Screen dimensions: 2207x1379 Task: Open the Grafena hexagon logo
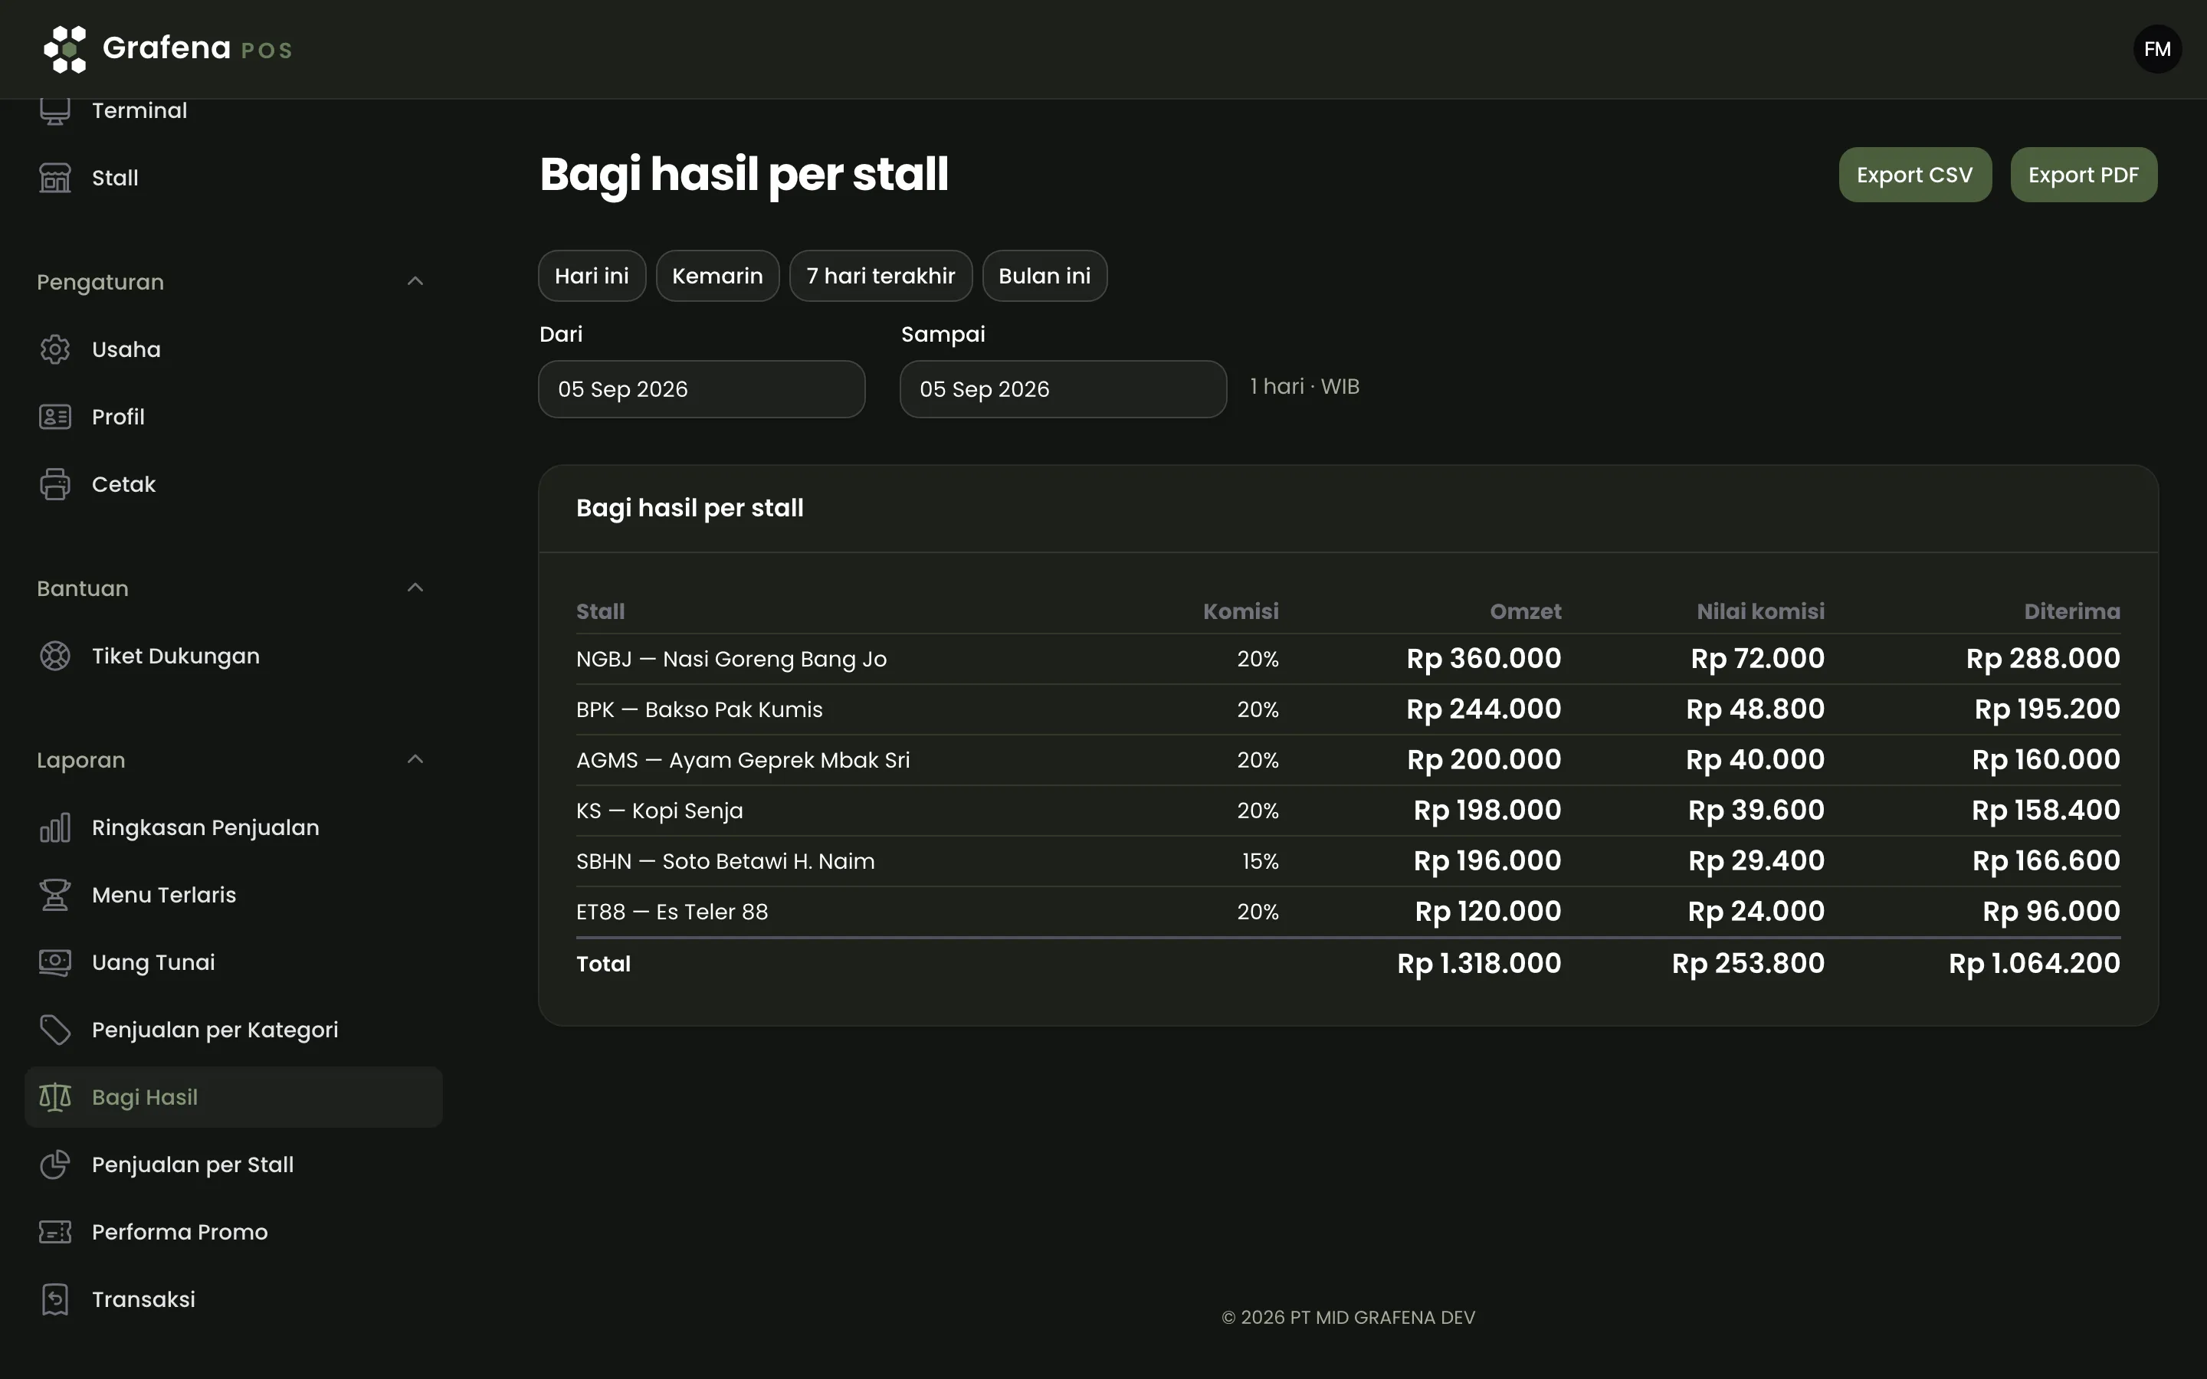64,49
